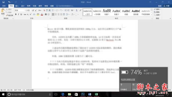Click the Strikethrough abc icon
Screen dimensions: 172x97
click(25, 14)
